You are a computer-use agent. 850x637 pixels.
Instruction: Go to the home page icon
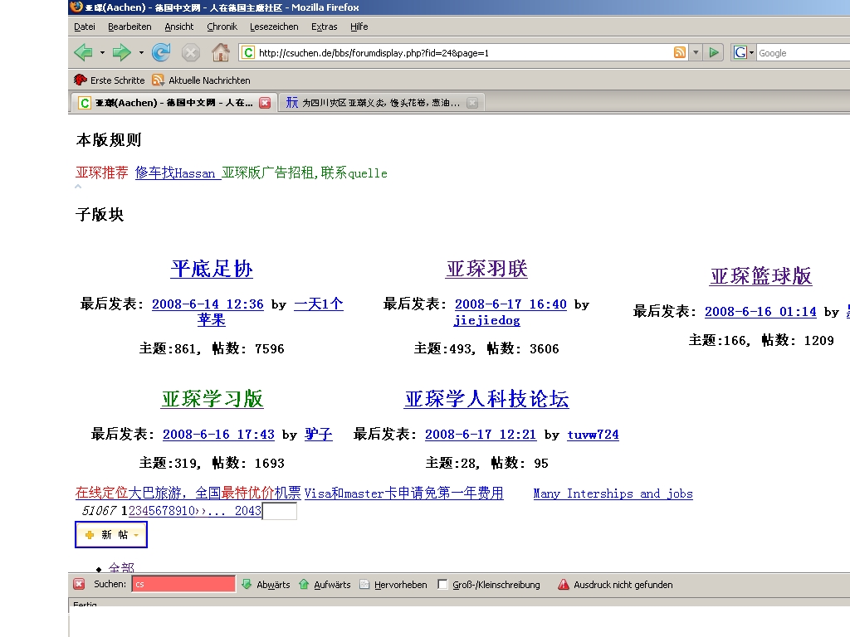[x=220, y=53]
